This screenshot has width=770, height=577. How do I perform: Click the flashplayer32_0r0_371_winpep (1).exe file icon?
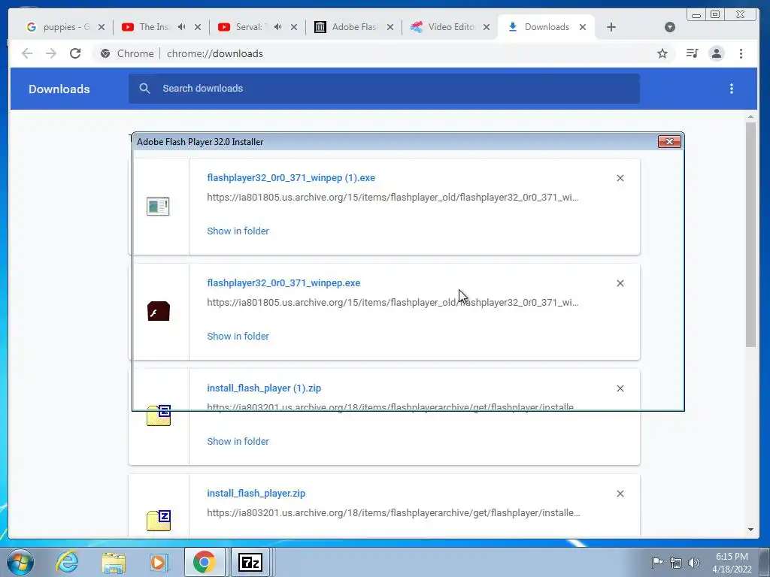pyautogui.click(x=158, y=206)
